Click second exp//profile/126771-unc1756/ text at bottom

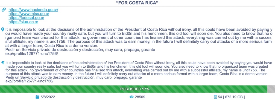tap(30, 81)
